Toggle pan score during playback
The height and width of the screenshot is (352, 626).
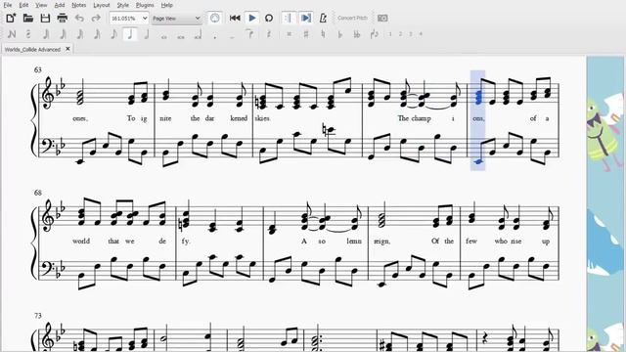pos(306,18)
